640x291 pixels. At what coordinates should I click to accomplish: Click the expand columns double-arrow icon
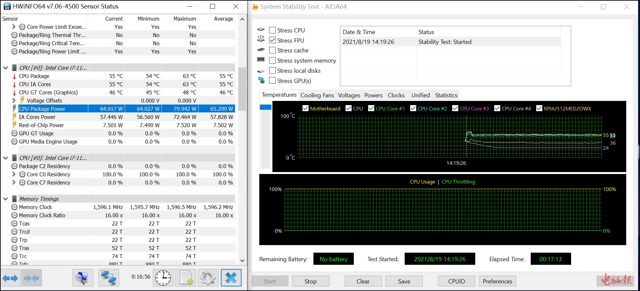click(11, 278)
